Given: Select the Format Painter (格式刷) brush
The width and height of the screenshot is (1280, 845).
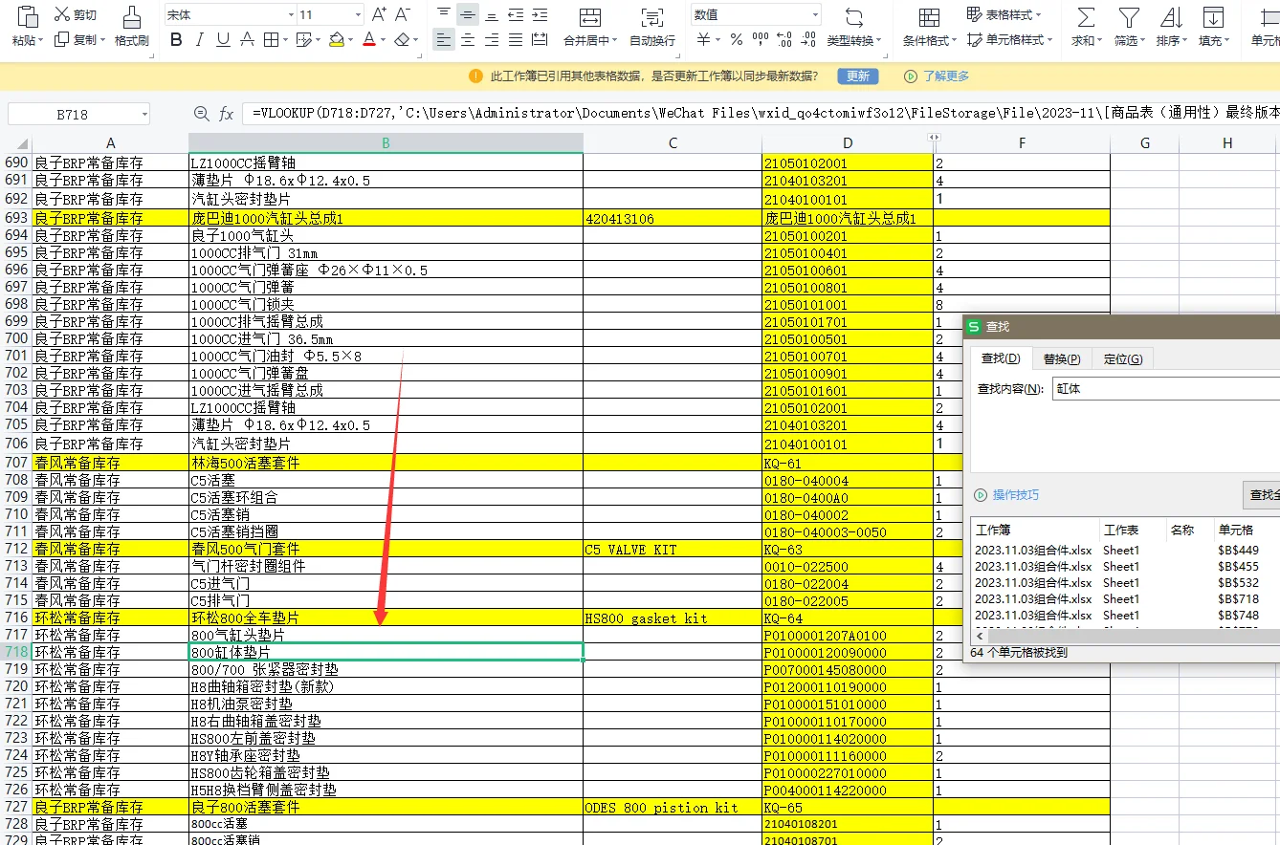Looking at the screenshot, I should click(x=132, y=16).
